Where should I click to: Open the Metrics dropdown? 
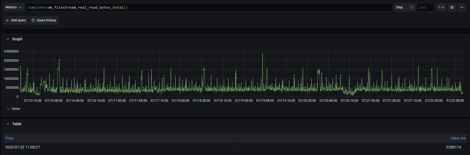click(x=14, y=7)
